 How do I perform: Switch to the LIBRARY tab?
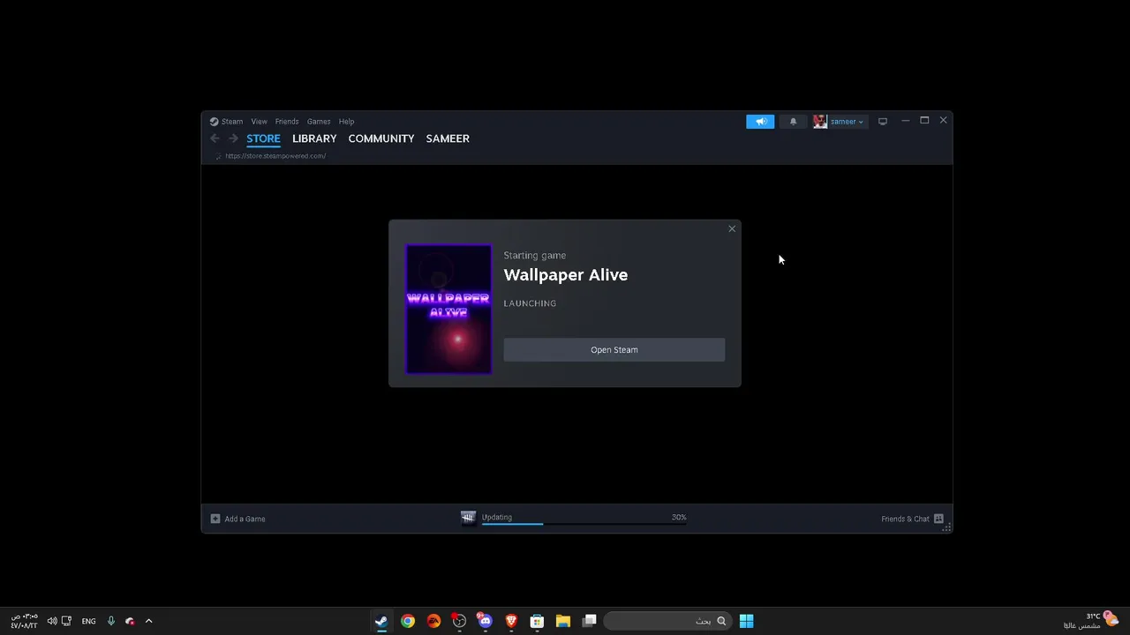pos(314,138)
